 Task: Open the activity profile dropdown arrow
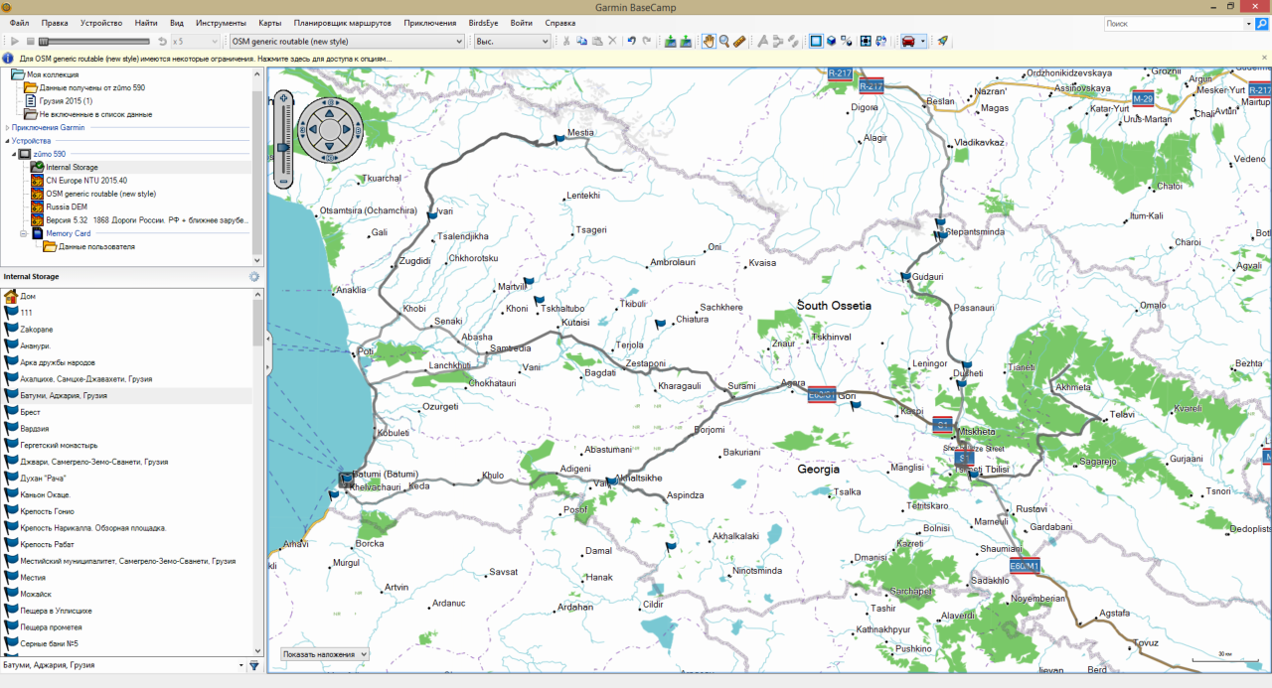pyautogui.click(x=923, y=41)
